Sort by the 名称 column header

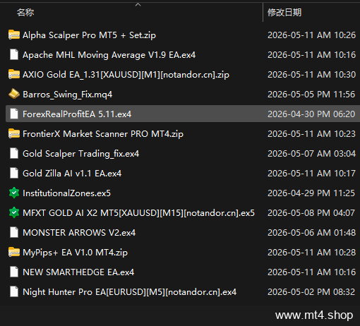(25, 12)
